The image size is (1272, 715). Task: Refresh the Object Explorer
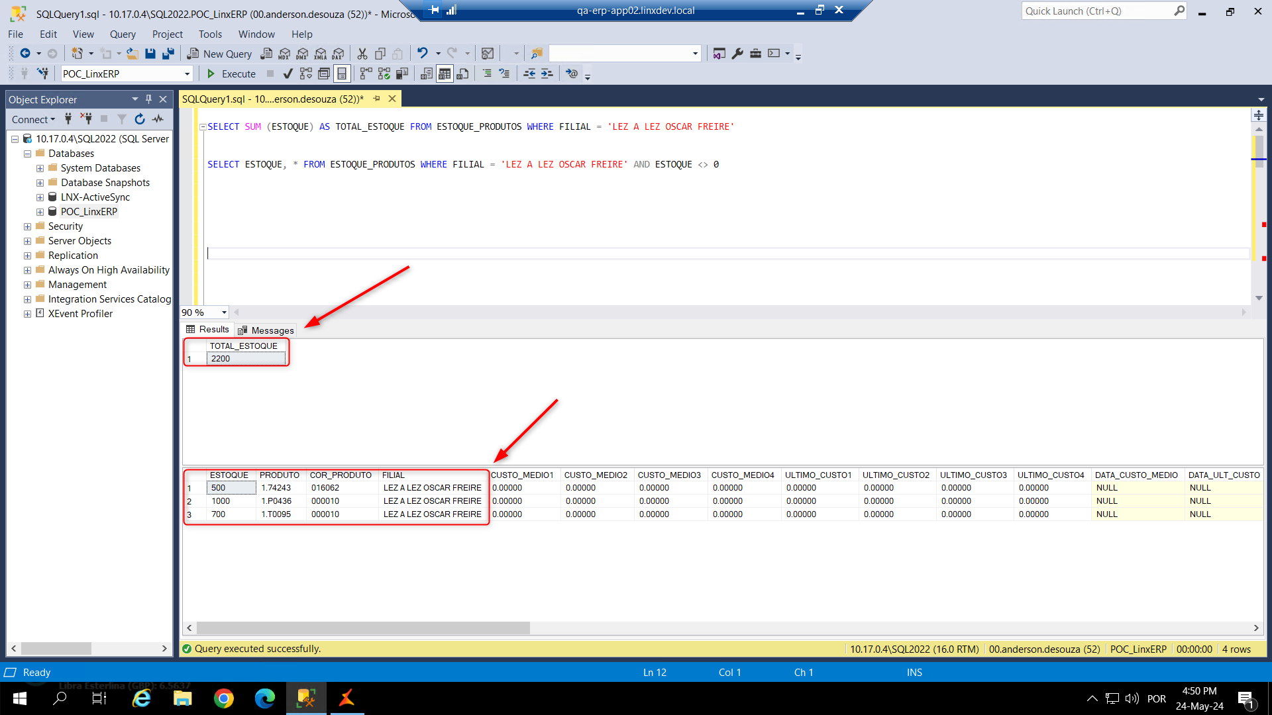pyautogui.click(x=139, y=119)
